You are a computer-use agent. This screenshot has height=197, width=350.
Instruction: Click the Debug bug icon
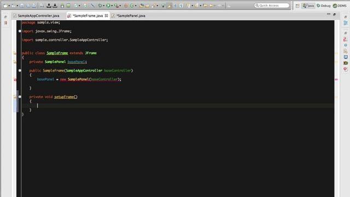click(100, 6)
